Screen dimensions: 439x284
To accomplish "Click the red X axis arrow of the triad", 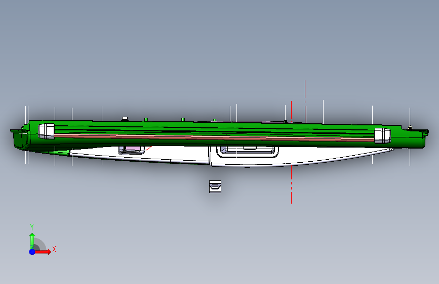I will [43, 252].
